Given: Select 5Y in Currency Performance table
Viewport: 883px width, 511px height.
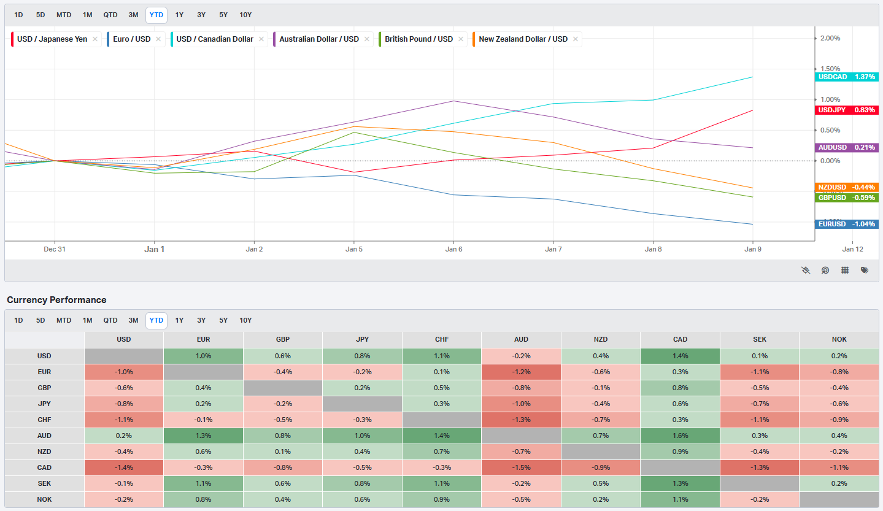Looking at the screenshot, I should pos(223,320).
